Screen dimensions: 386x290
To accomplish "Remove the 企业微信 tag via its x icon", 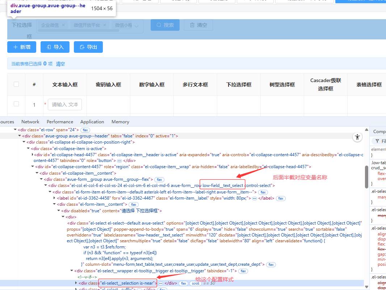I will point(63,25).
